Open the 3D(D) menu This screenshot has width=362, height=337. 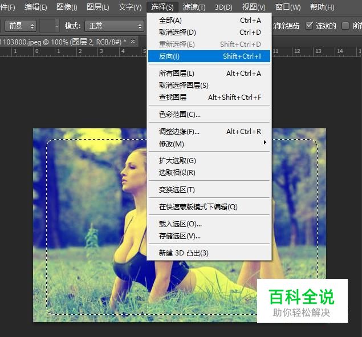223,7
